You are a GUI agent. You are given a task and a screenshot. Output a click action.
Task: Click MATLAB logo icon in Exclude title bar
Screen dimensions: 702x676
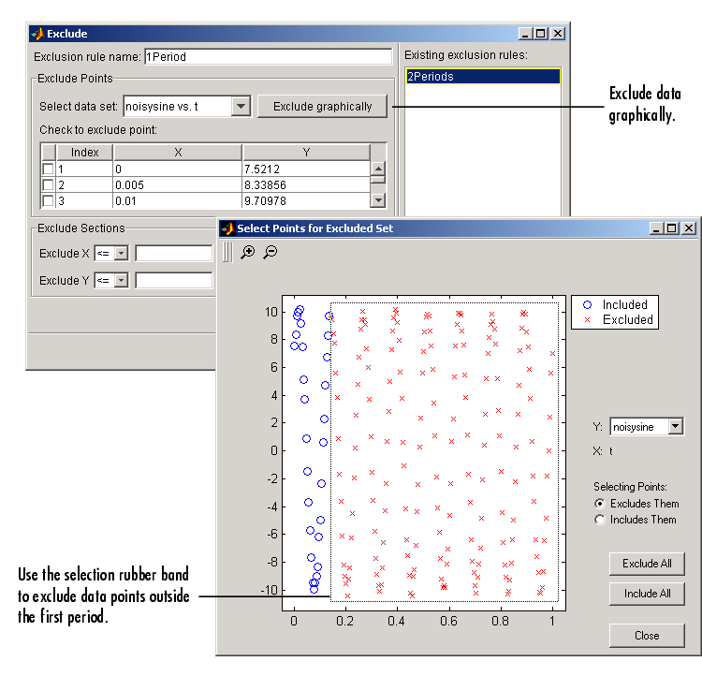pos(37,34)
